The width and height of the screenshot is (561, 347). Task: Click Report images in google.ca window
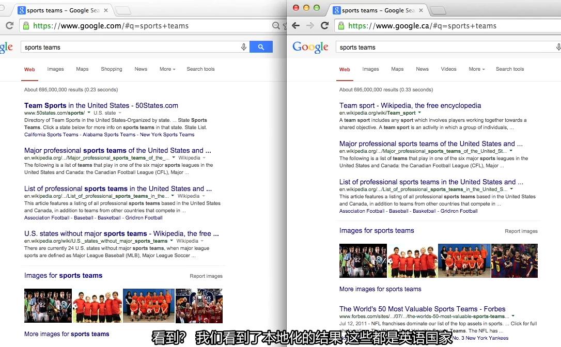click(521, 231)
